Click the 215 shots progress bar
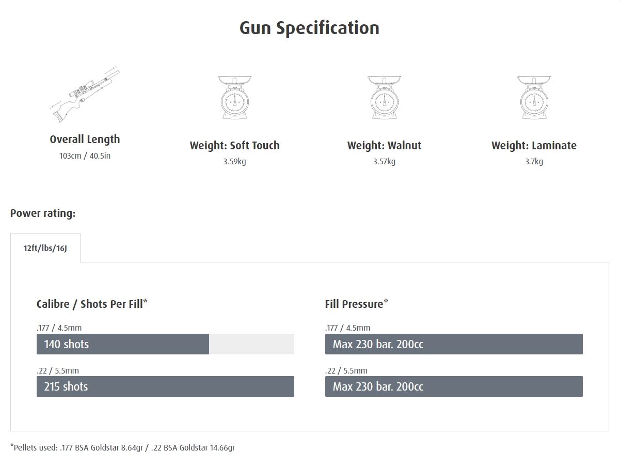 click(165, 386)
